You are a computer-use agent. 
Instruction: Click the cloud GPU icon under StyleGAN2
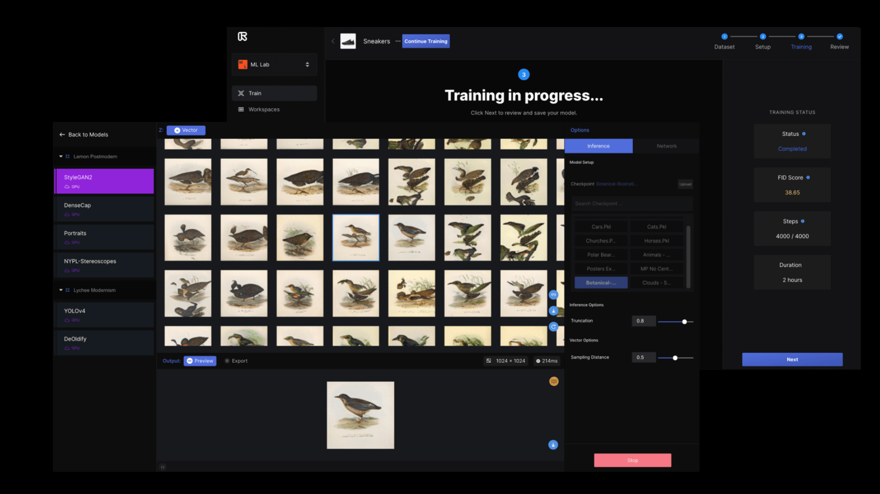pos(67,187)
